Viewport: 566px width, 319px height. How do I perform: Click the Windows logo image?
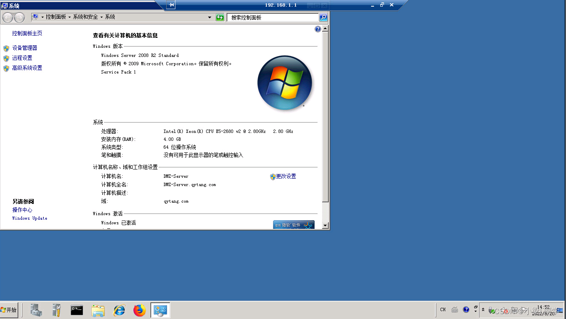click(285, 83)
